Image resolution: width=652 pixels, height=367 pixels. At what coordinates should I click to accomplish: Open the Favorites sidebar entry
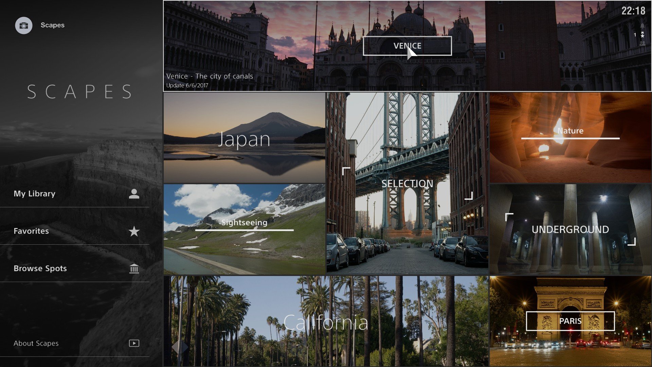click(x=31, y=231)
